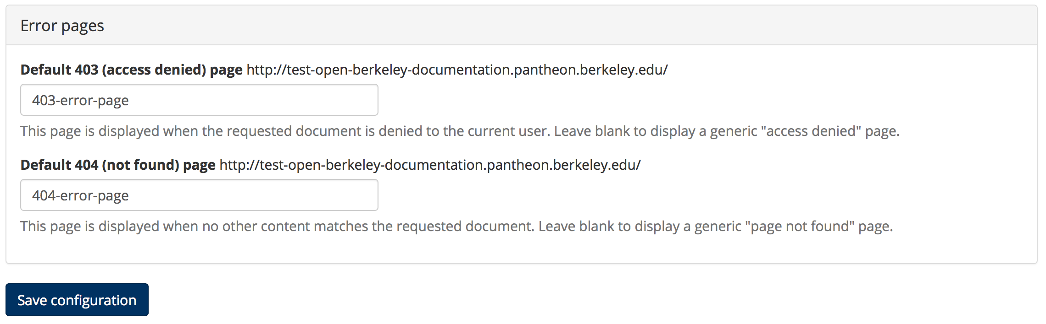Click the "Default 403 (access denied) page" label
This screenshot has height=324, width=1046.
131,70
